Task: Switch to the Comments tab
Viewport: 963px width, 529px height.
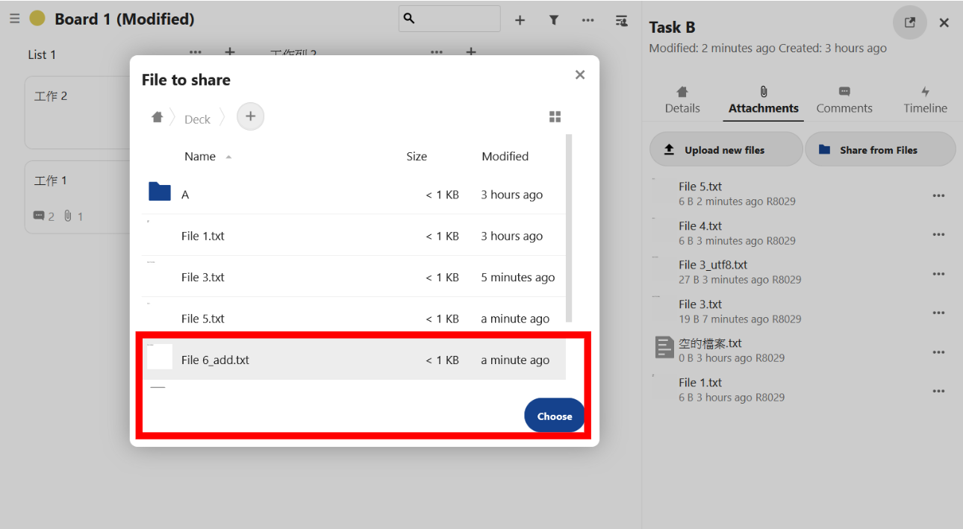Action: [844, 101]
